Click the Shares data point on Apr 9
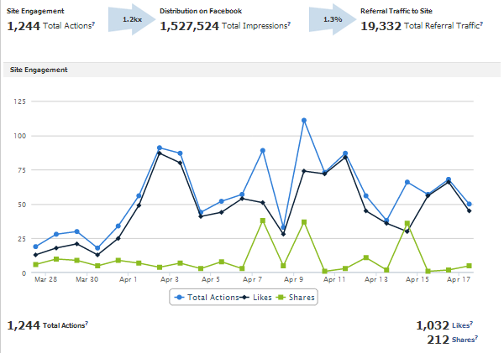 (x=304, y=222)
